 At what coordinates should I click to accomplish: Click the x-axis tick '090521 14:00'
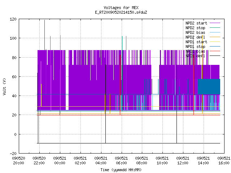tap(203, 161)
